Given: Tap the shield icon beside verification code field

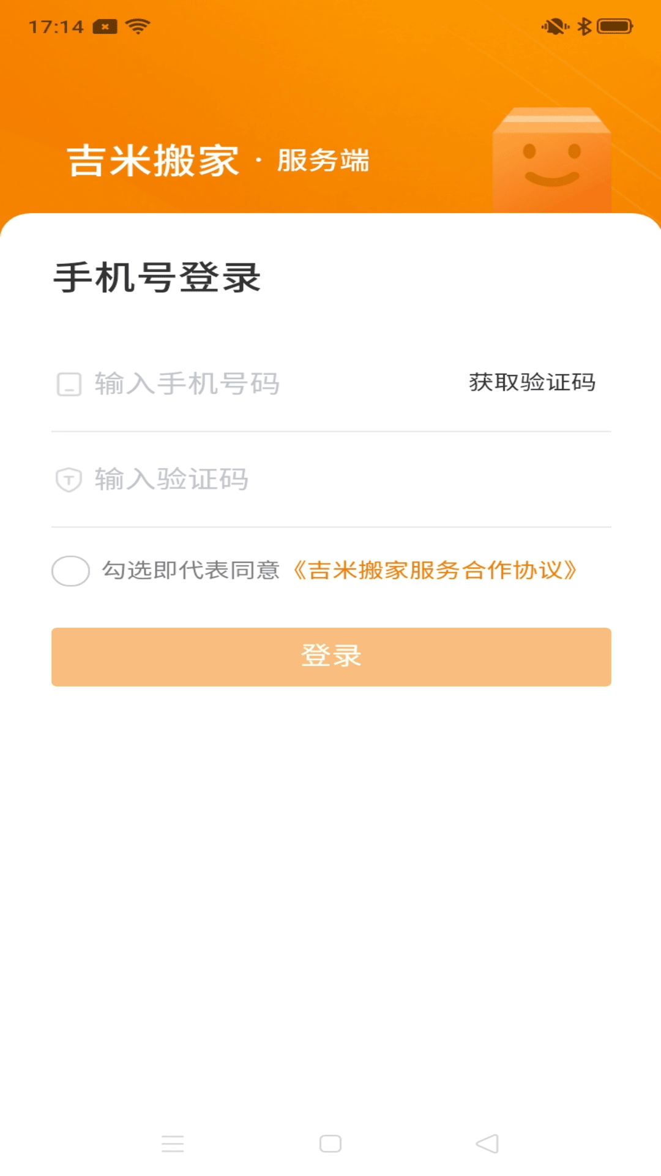Looking at the screenshot, I should click(x=69, y=480).
